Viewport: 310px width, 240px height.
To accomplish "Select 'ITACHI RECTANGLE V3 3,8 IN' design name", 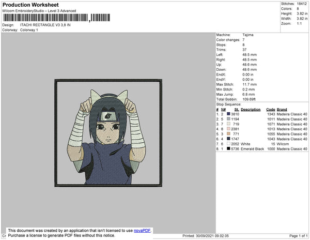I will pos(45,25).
